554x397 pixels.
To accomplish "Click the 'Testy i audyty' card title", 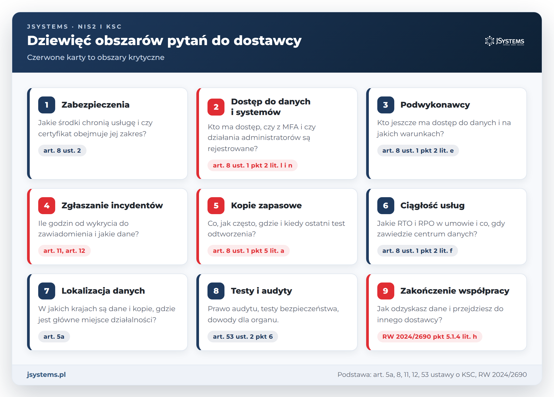I will [x=261, y=291].
